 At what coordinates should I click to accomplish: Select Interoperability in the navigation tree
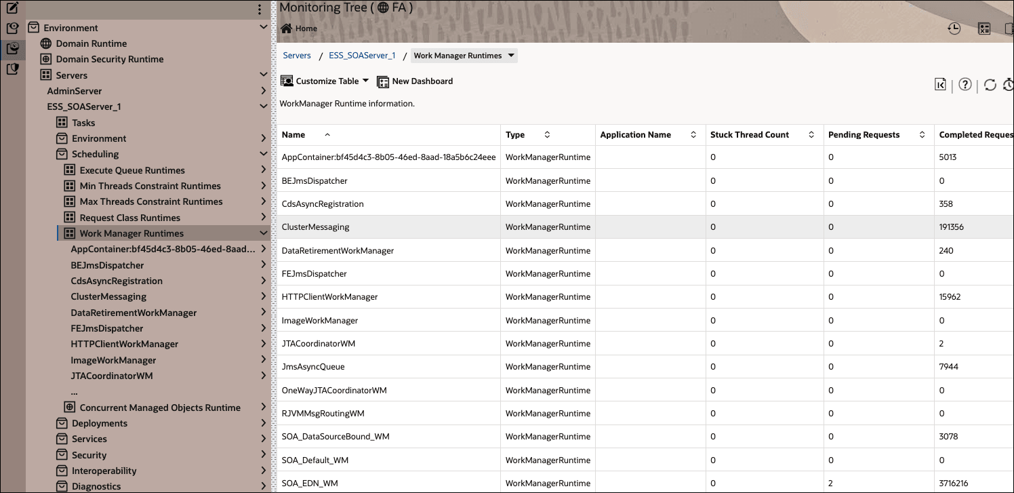104,471
